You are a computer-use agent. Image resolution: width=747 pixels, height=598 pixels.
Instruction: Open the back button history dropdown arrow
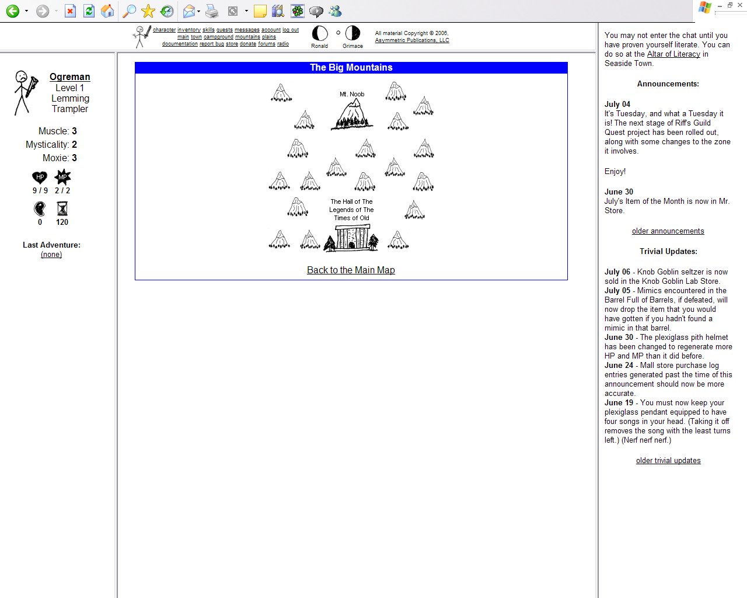26,11
